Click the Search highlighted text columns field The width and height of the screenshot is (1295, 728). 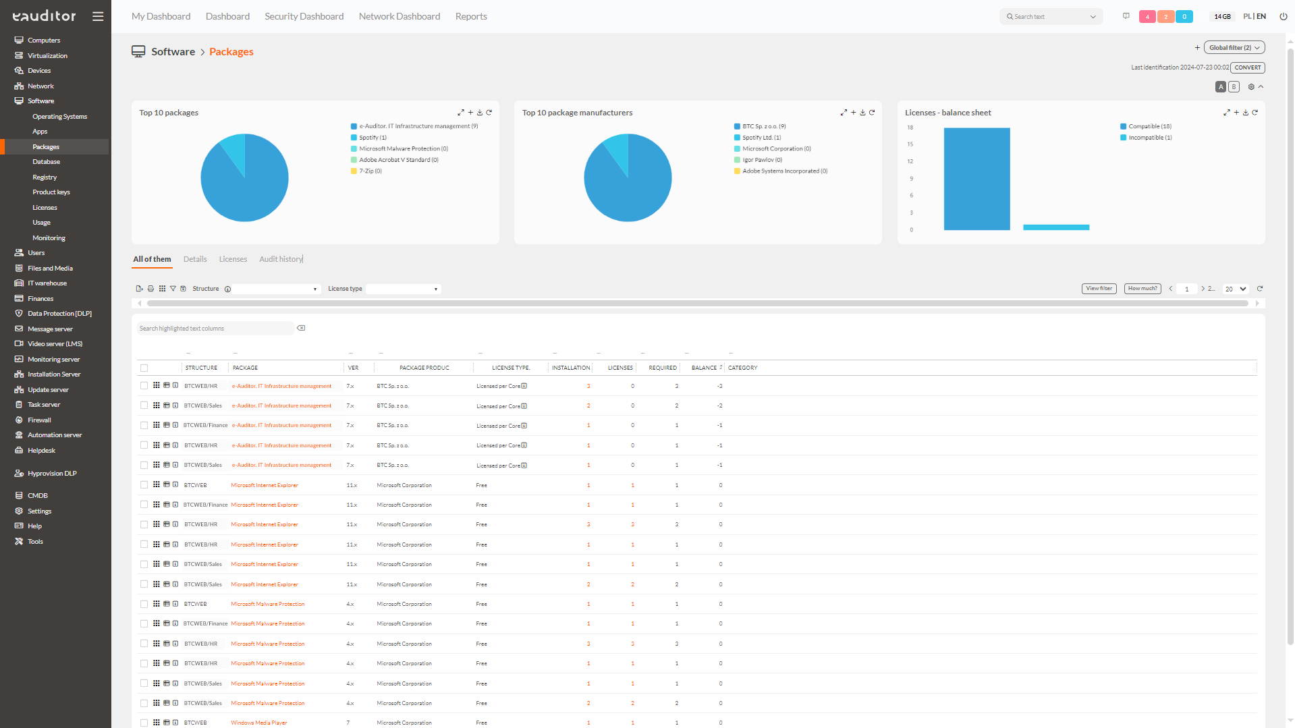click(214, 329)
